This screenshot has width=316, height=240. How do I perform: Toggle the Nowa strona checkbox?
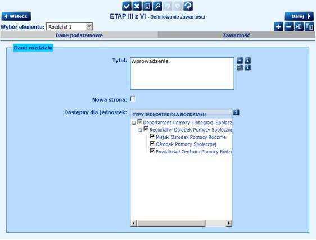click(x=133, y=99)
